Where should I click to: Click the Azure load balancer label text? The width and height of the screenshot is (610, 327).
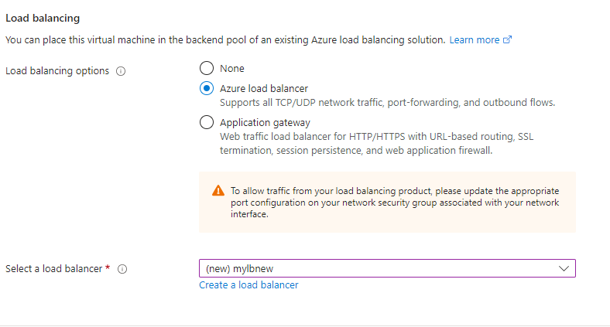264,88
